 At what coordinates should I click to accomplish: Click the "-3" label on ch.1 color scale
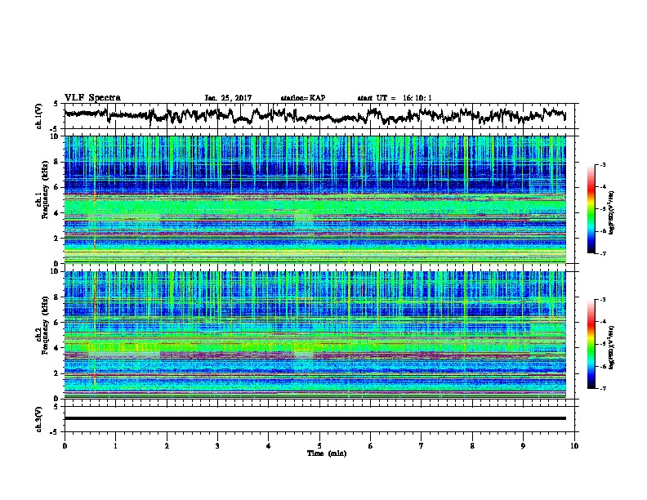tap(603, 165)
